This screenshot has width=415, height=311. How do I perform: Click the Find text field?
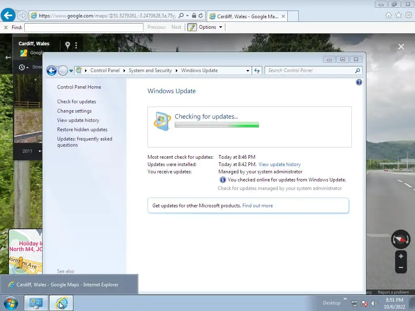coord(83,28)
